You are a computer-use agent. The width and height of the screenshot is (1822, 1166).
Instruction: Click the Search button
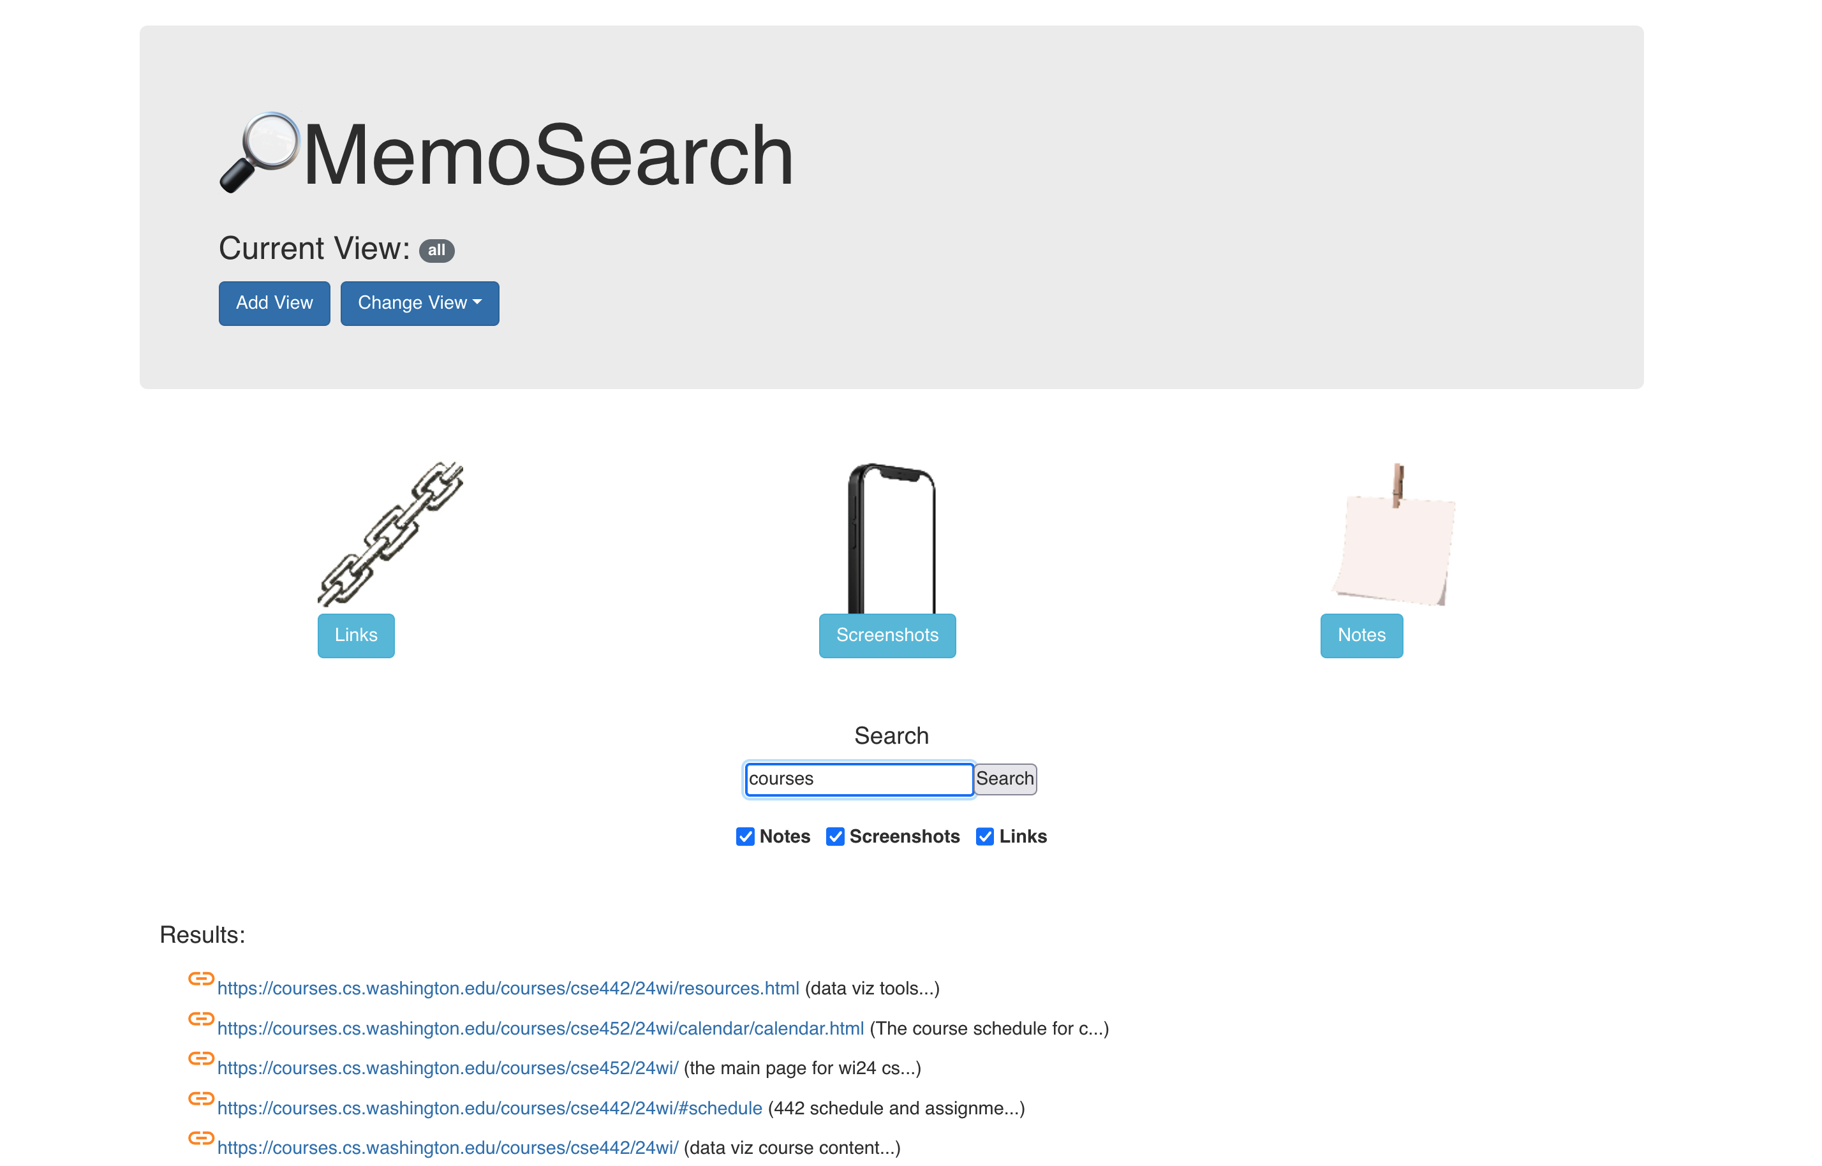1005,778
